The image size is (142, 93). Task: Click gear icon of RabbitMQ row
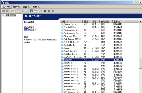point(62,60)
